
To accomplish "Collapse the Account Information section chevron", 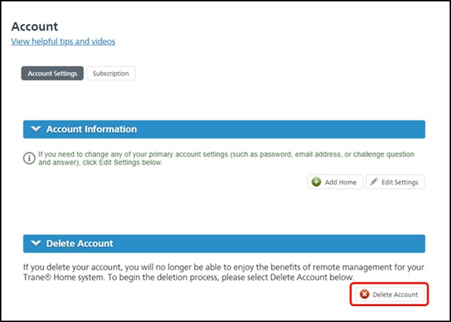I will point(36,129).
